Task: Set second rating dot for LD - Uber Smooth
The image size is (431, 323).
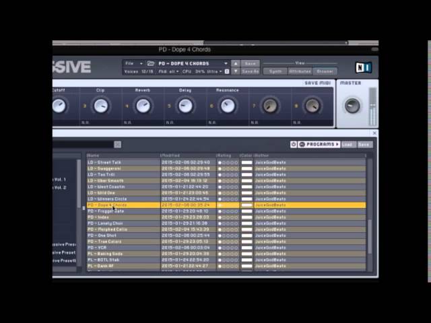Action: [x=224, y=181]
